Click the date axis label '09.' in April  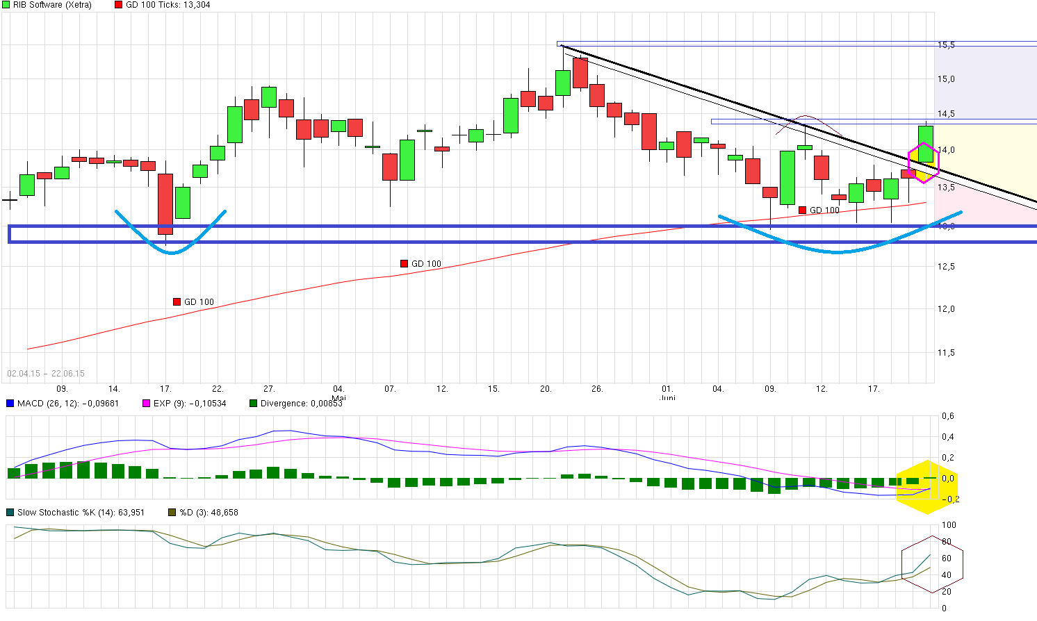point(62,389)
